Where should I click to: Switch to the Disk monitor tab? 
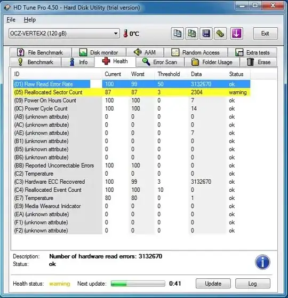[x=99, y=52]
